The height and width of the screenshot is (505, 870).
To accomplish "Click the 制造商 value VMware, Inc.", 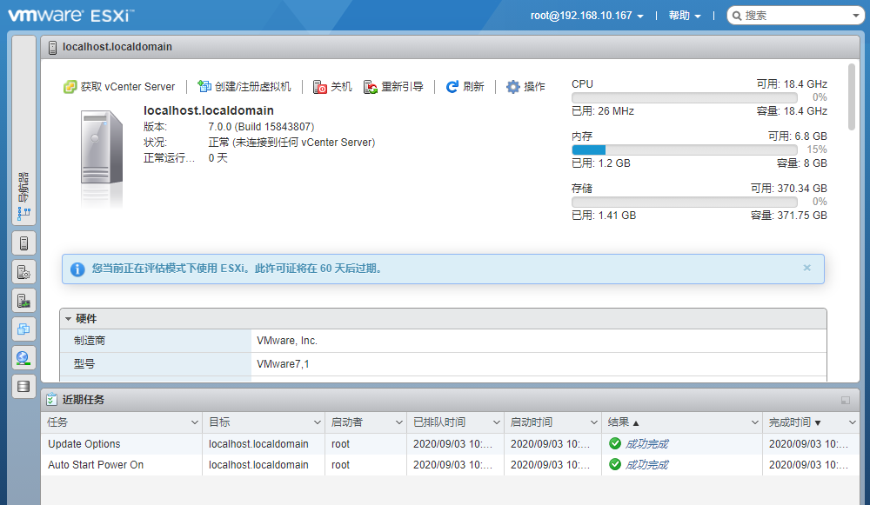I will (x=287, y=341).
